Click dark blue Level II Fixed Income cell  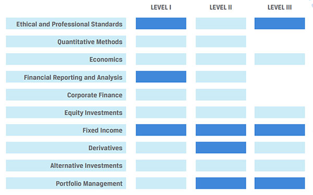pyautogui.click(x=221, y=130)
